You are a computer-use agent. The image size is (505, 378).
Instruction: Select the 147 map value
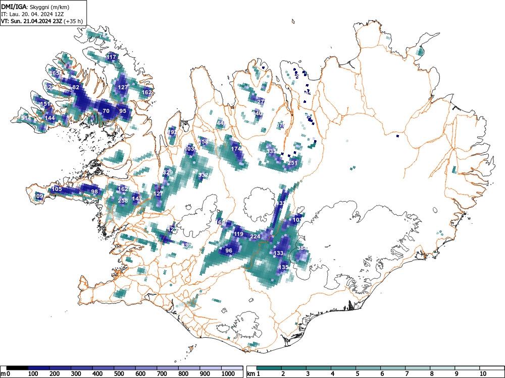click(x=137, y=199)
